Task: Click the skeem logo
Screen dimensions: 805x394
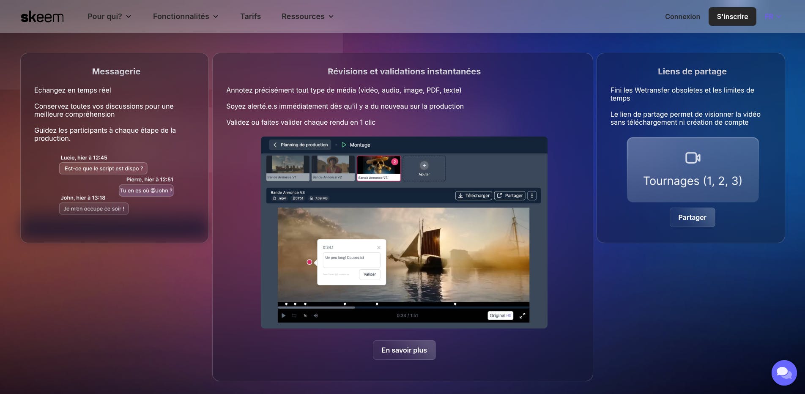Action: (42, 17)
